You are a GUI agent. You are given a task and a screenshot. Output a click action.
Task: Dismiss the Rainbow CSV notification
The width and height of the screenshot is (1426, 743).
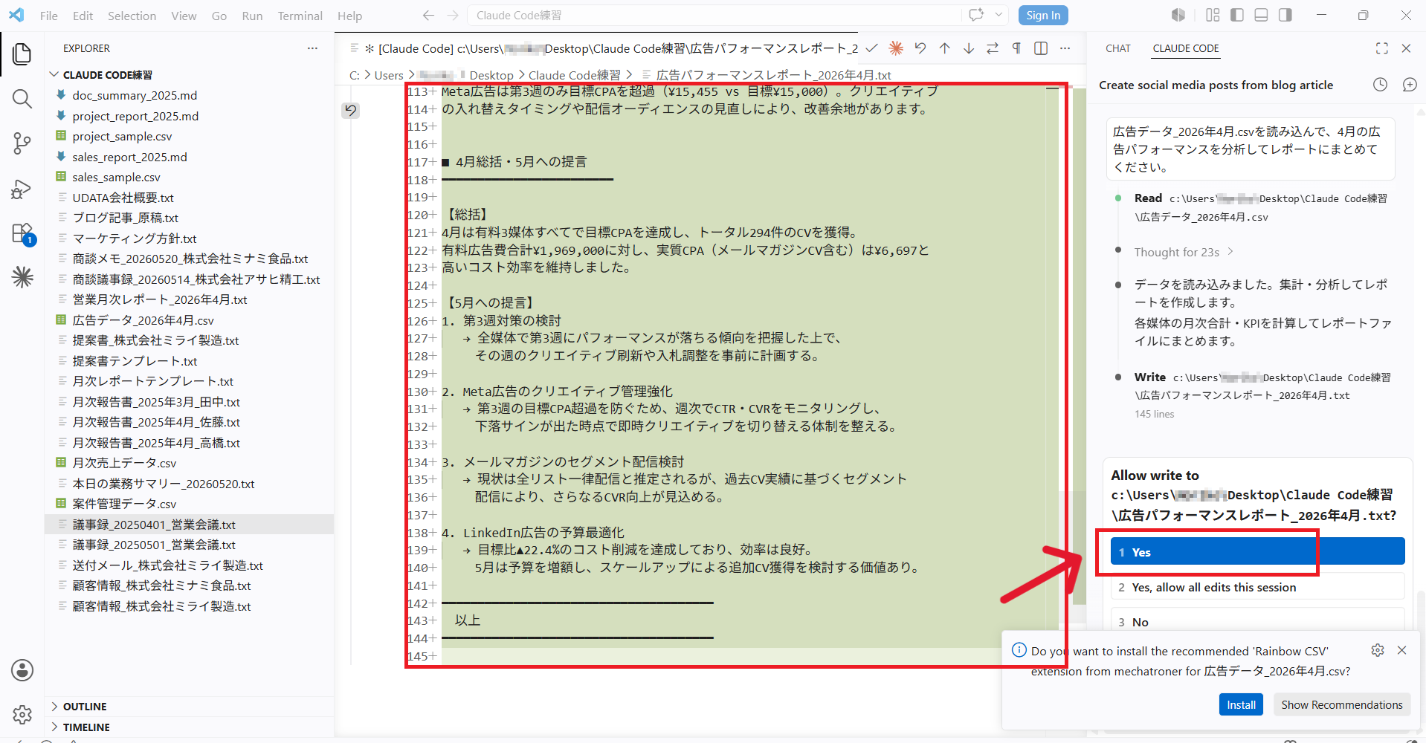coord(1402,650)
